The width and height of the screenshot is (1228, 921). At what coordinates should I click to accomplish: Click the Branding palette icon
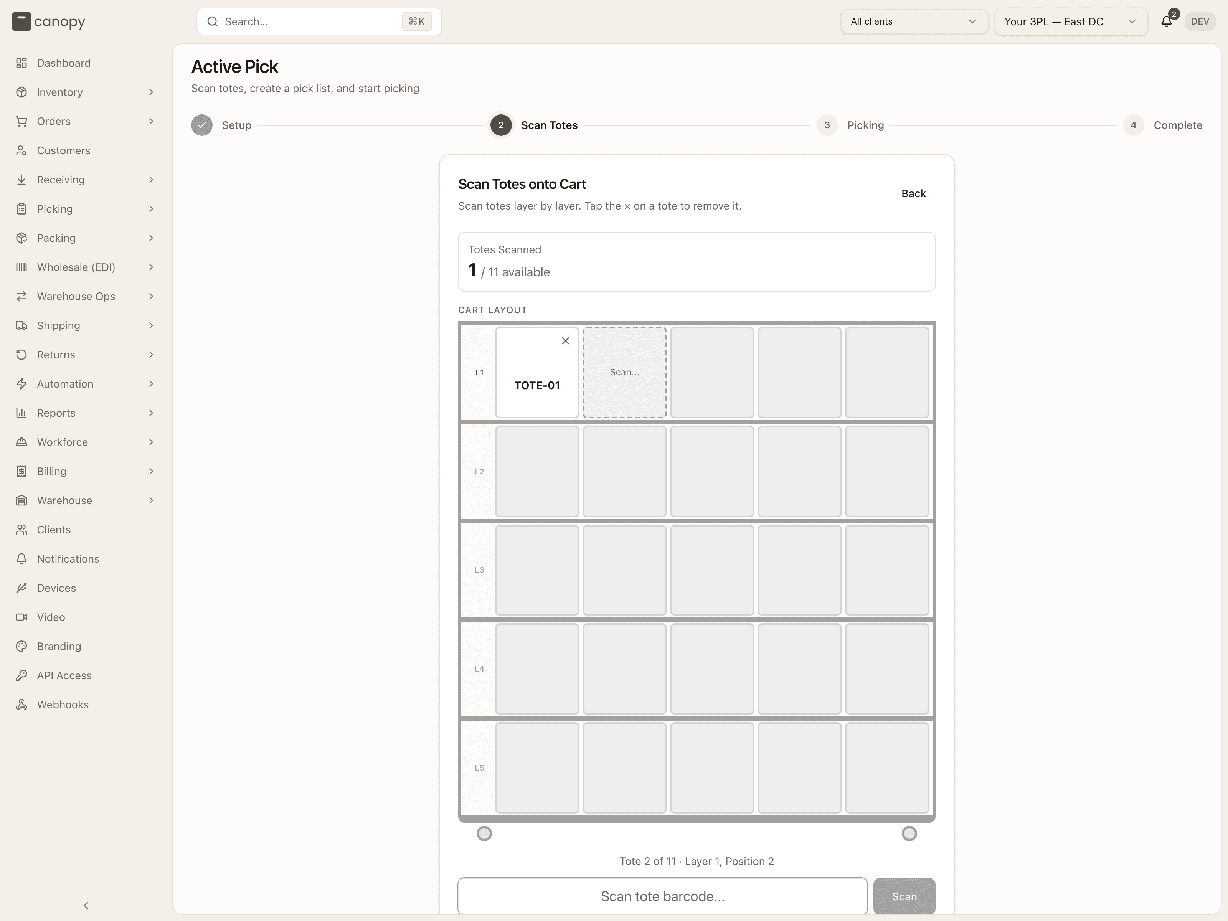point(21,646)
